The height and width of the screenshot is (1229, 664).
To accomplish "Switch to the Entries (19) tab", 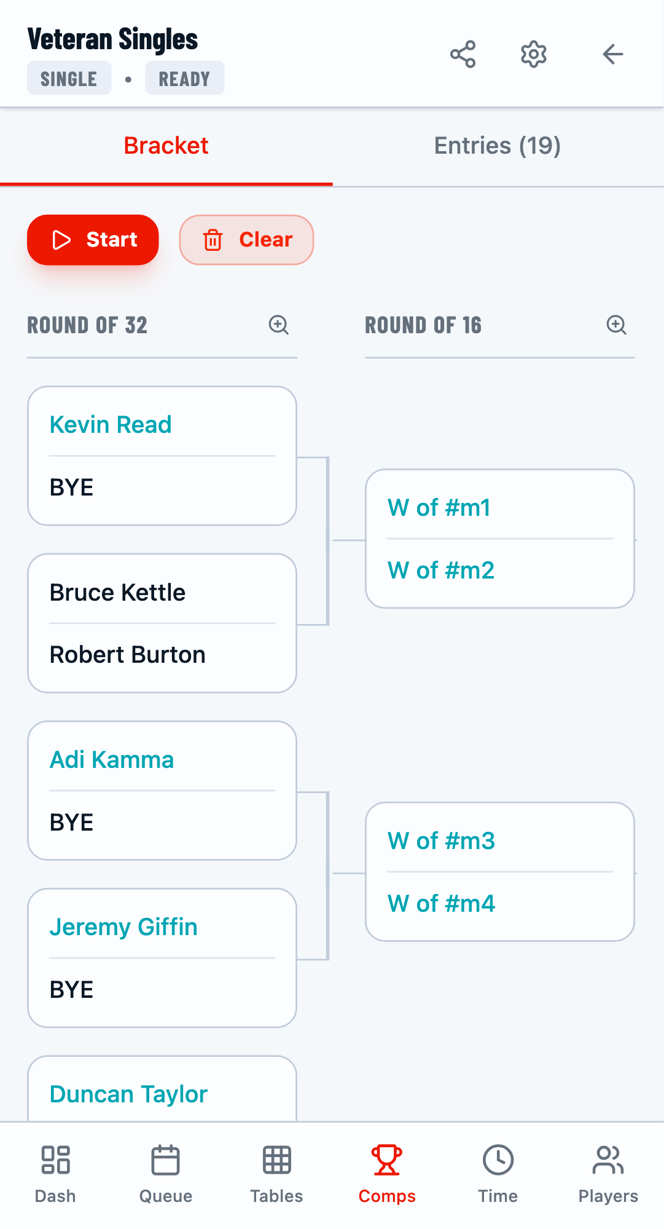I will [x=498, y=145].
